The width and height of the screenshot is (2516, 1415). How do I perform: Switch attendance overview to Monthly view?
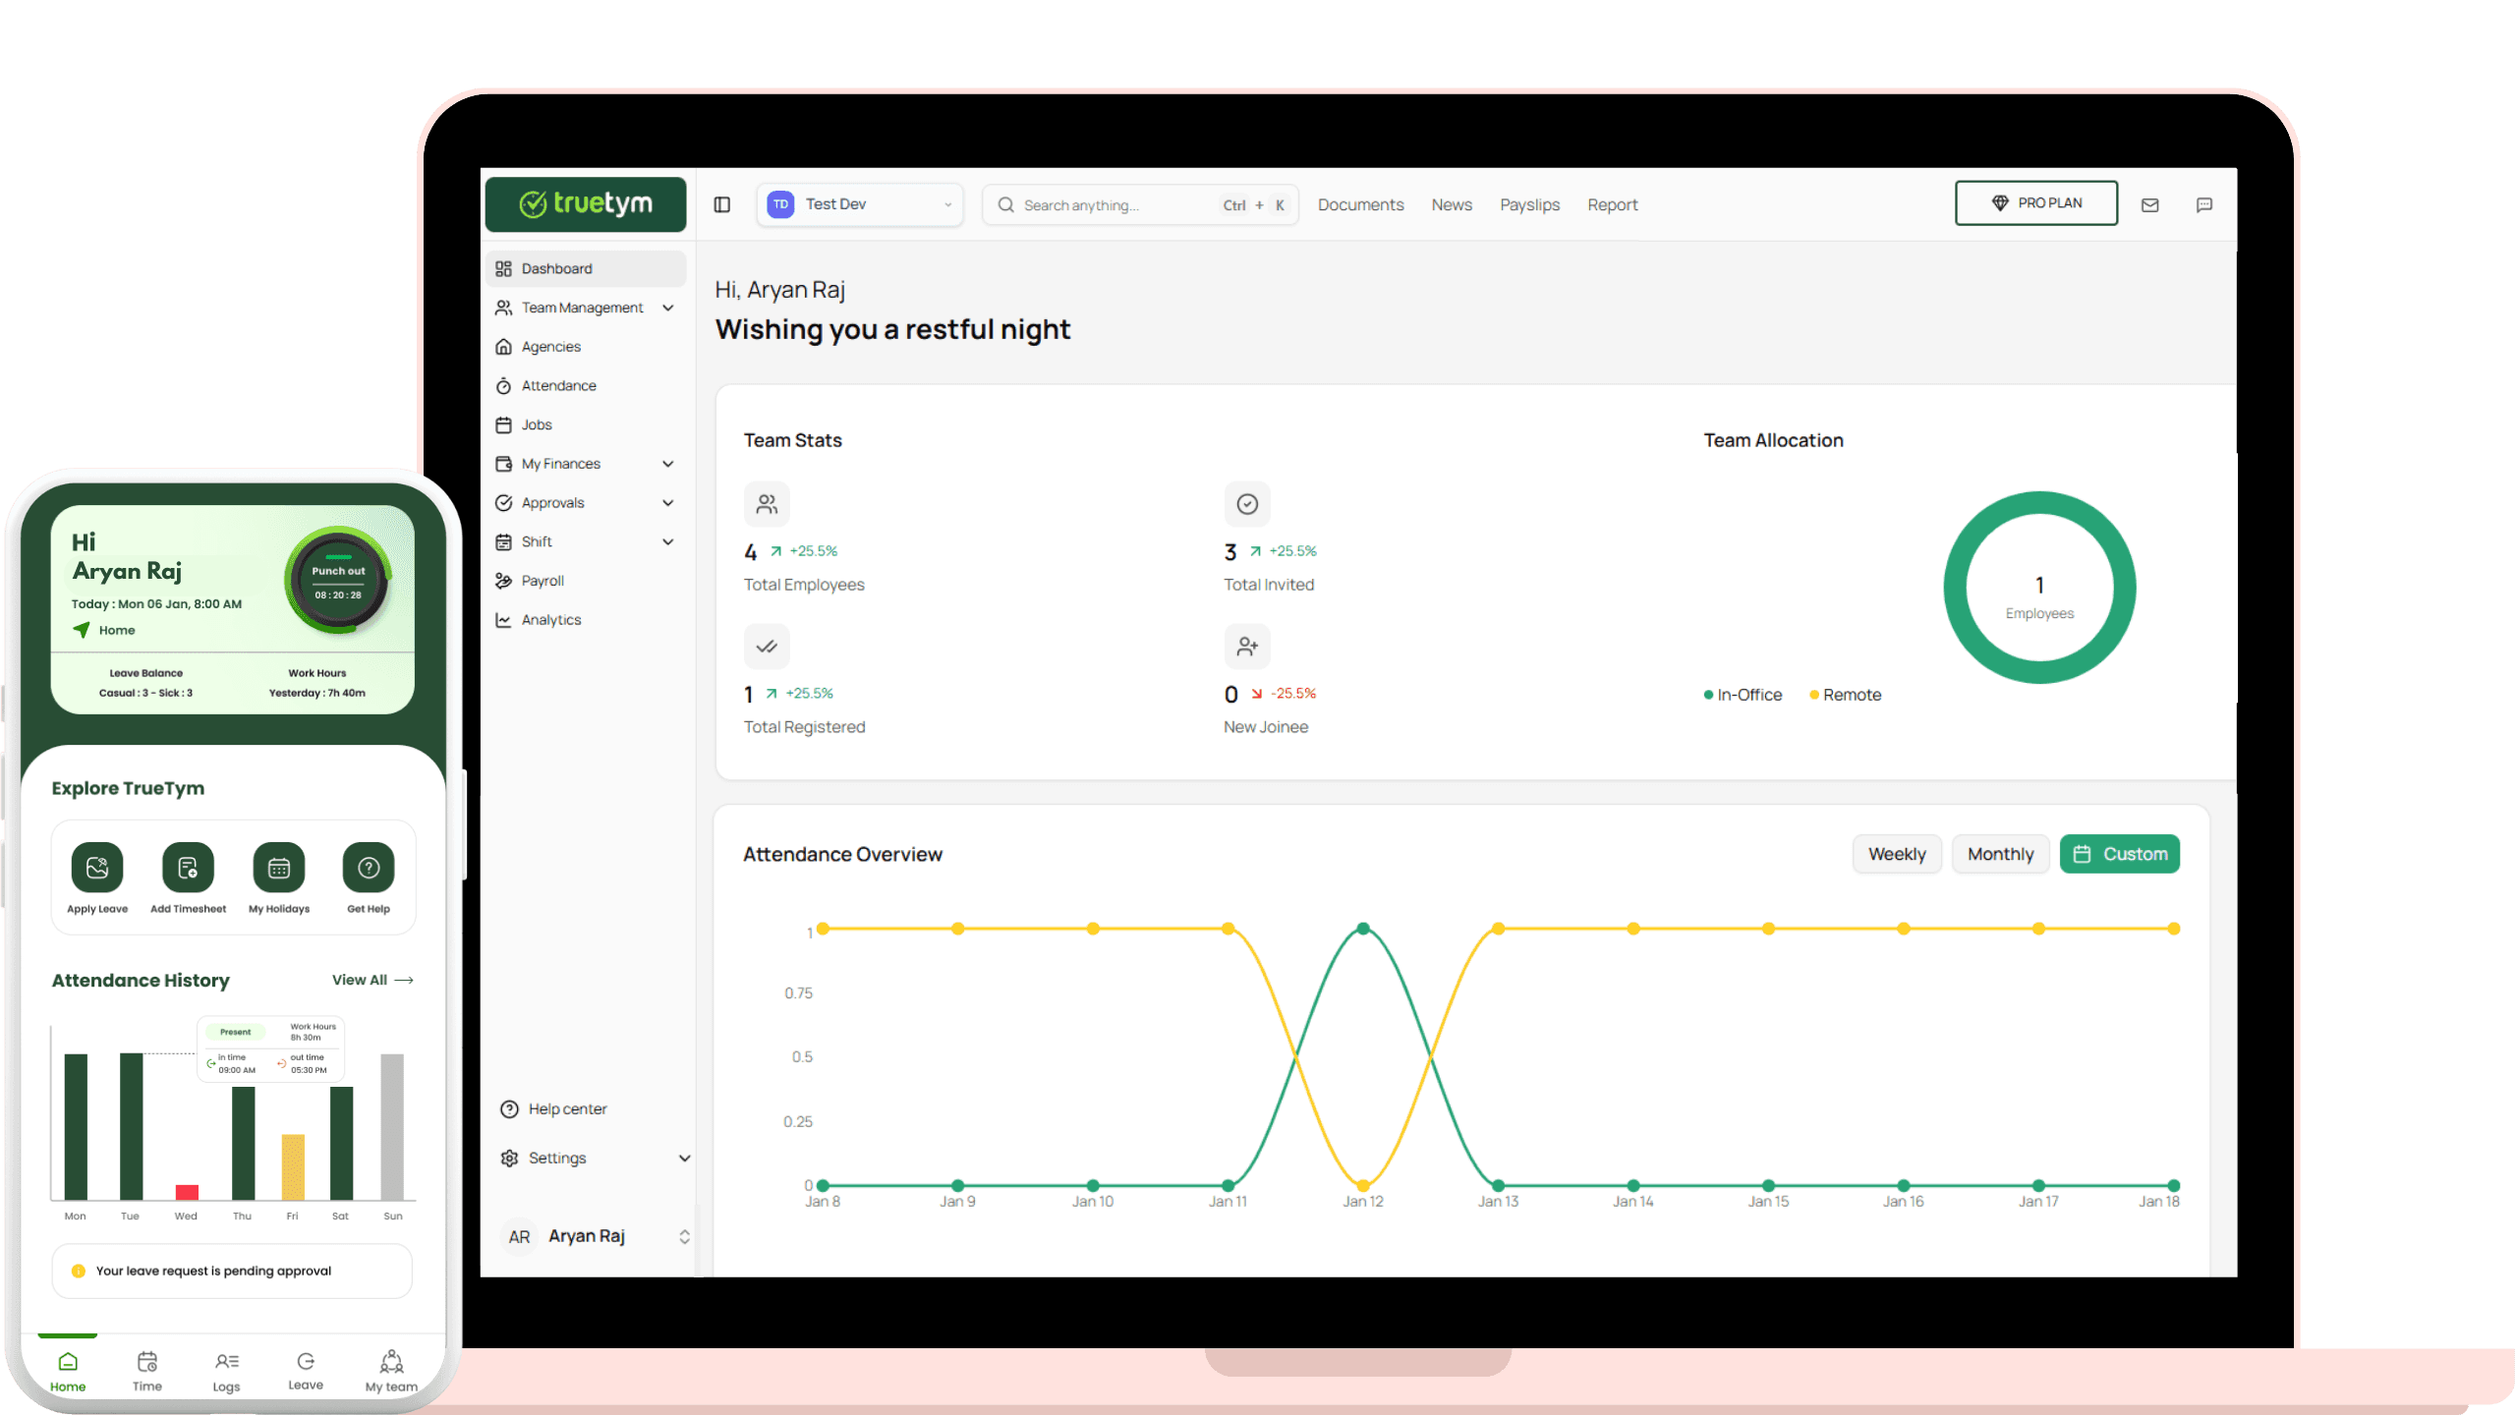pyautogui.click(x=2000, y=854)
